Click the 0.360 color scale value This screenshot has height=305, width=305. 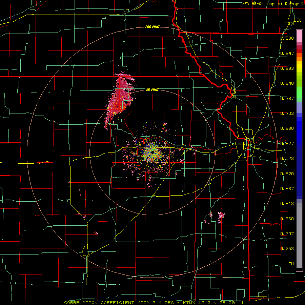(x=287, y=219)
